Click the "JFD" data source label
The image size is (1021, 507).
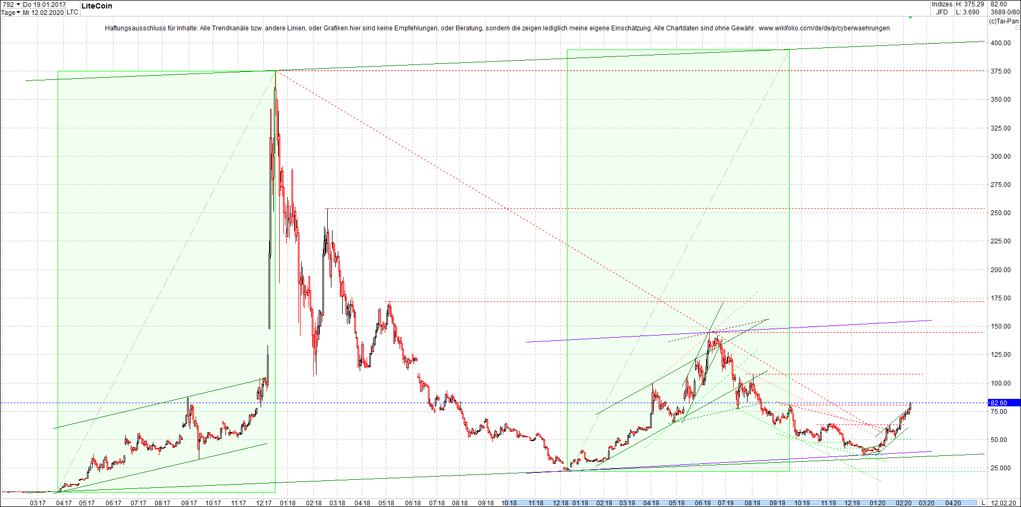point(942,11)
